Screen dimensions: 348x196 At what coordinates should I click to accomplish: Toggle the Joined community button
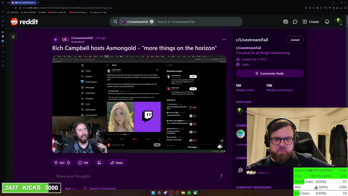pyautogui.click(x=295, y=40)
